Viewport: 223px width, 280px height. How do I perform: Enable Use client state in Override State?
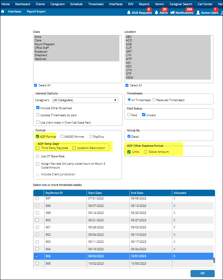(x=38, y=122)
